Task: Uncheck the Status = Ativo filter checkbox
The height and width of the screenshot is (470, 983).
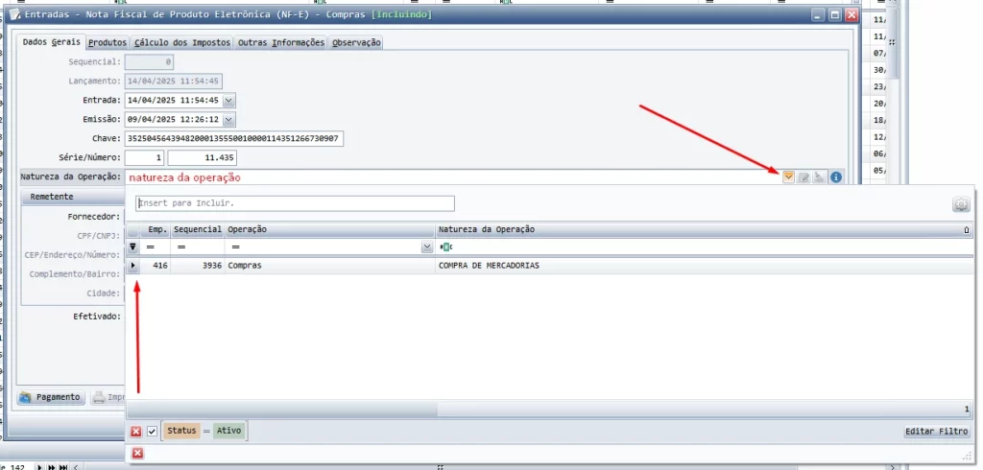Action: [152, 431]
